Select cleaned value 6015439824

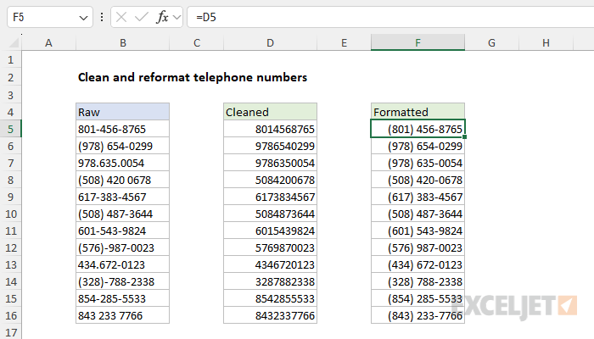coord(270,231)
